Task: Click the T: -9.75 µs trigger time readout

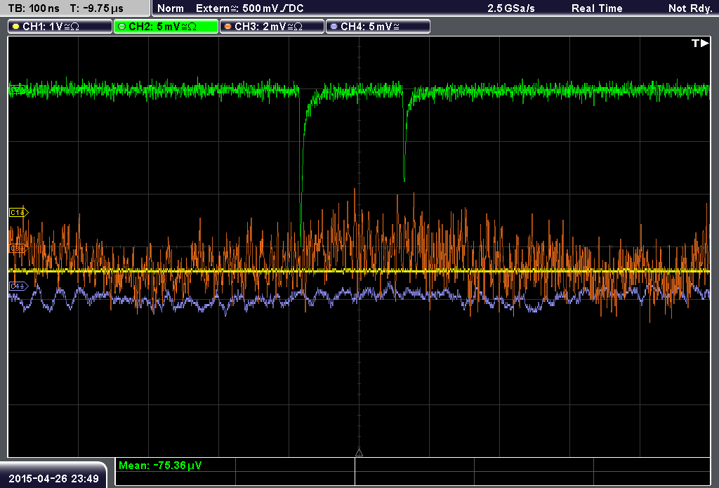Action: 96,8
